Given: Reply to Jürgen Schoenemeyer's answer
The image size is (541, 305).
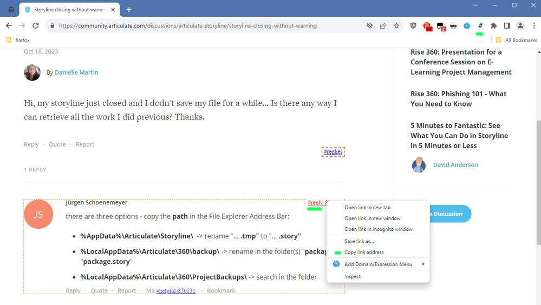Looking at the screenshot, I should (73, 290).
